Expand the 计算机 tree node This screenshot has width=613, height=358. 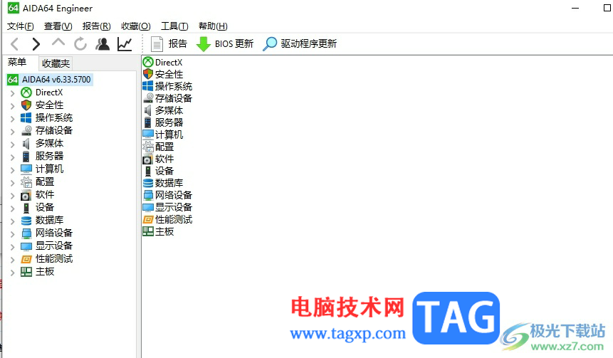[13, 169]
